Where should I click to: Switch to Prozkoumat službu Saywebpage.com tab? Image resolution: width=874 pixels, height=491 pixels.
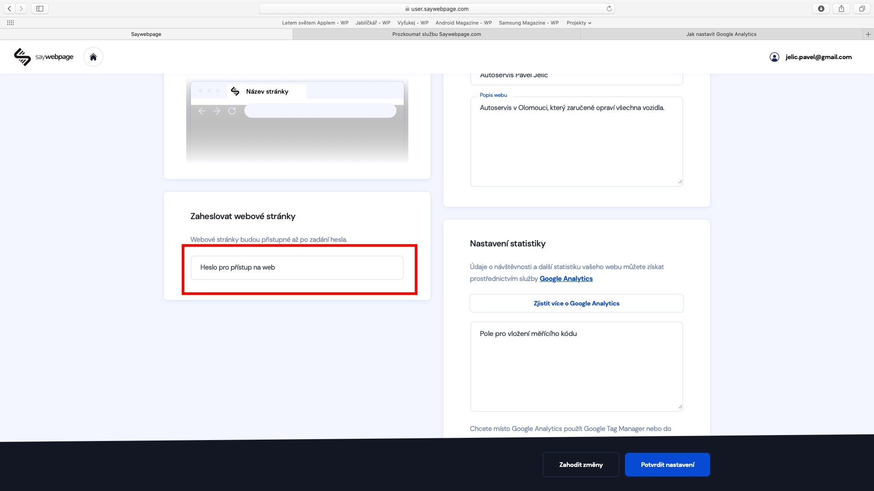click(x=436, y=34)
